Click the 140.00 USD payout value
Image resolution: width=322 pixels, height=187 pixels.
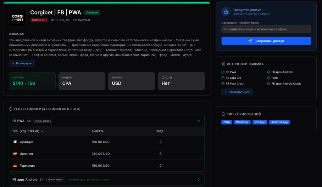[x=101, y=154]
